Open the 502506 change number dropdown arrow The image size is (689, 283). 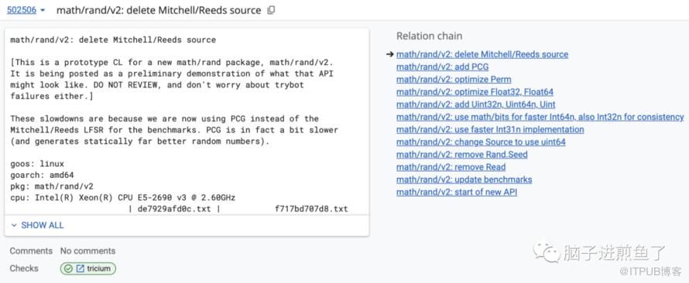43,10
